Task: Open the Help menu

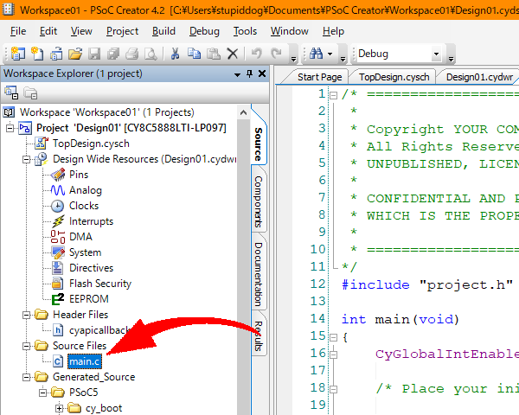Action: click(333, 31)
